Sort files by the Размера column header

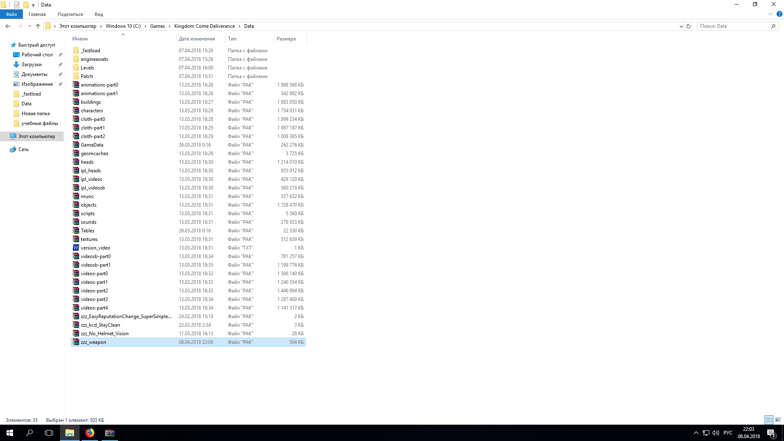coord(286,39)
